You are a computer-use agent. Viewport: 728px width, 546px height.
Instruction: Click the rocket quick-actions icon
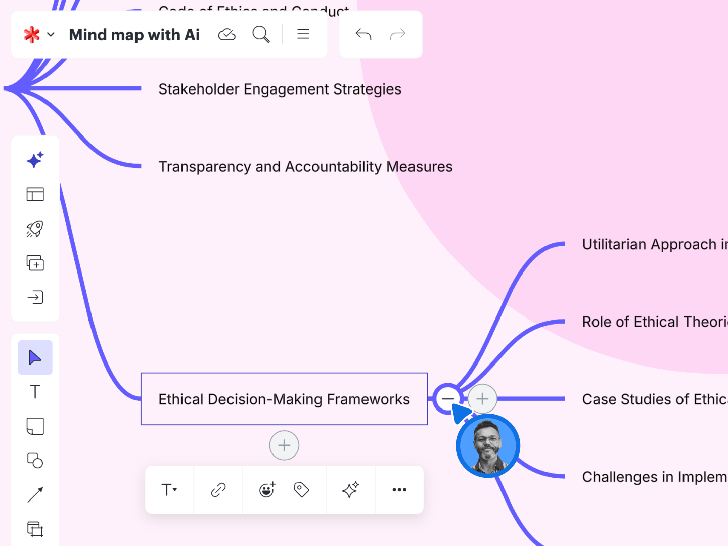[x=35, y=229]
